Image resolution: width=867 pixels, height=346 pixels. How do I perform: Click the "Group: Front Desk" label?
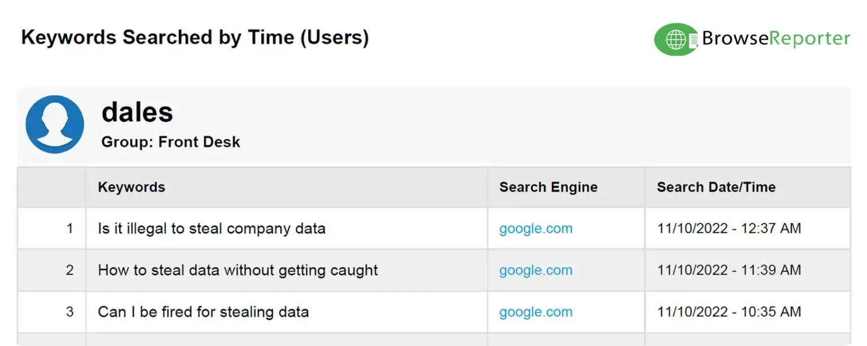170,142
